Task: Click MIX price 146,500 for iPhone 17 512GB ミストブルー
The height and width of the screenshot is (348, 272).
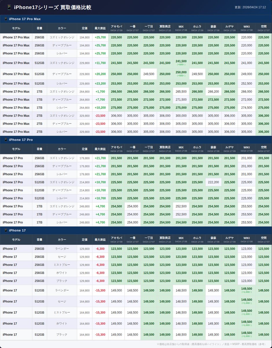Action: (x=181, y=313)
